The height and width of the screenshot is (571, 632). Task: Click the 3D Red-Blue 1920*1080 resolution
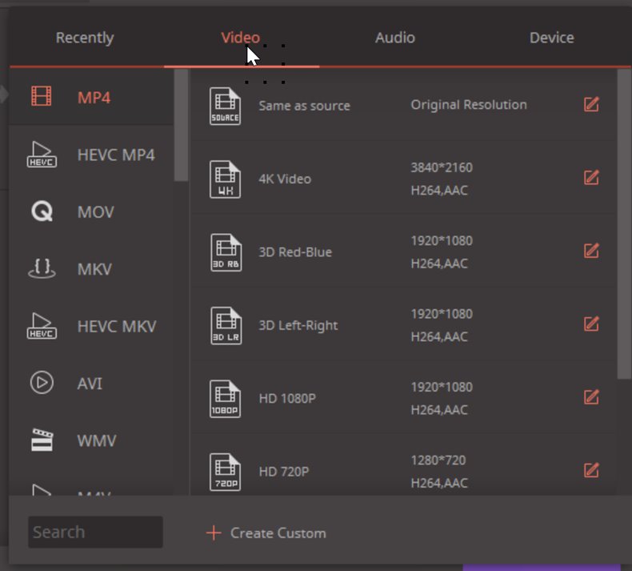click(x=442, y=241)
